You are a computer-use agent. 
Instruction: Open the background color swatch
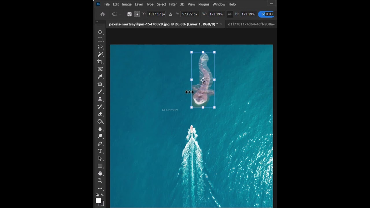102,204
